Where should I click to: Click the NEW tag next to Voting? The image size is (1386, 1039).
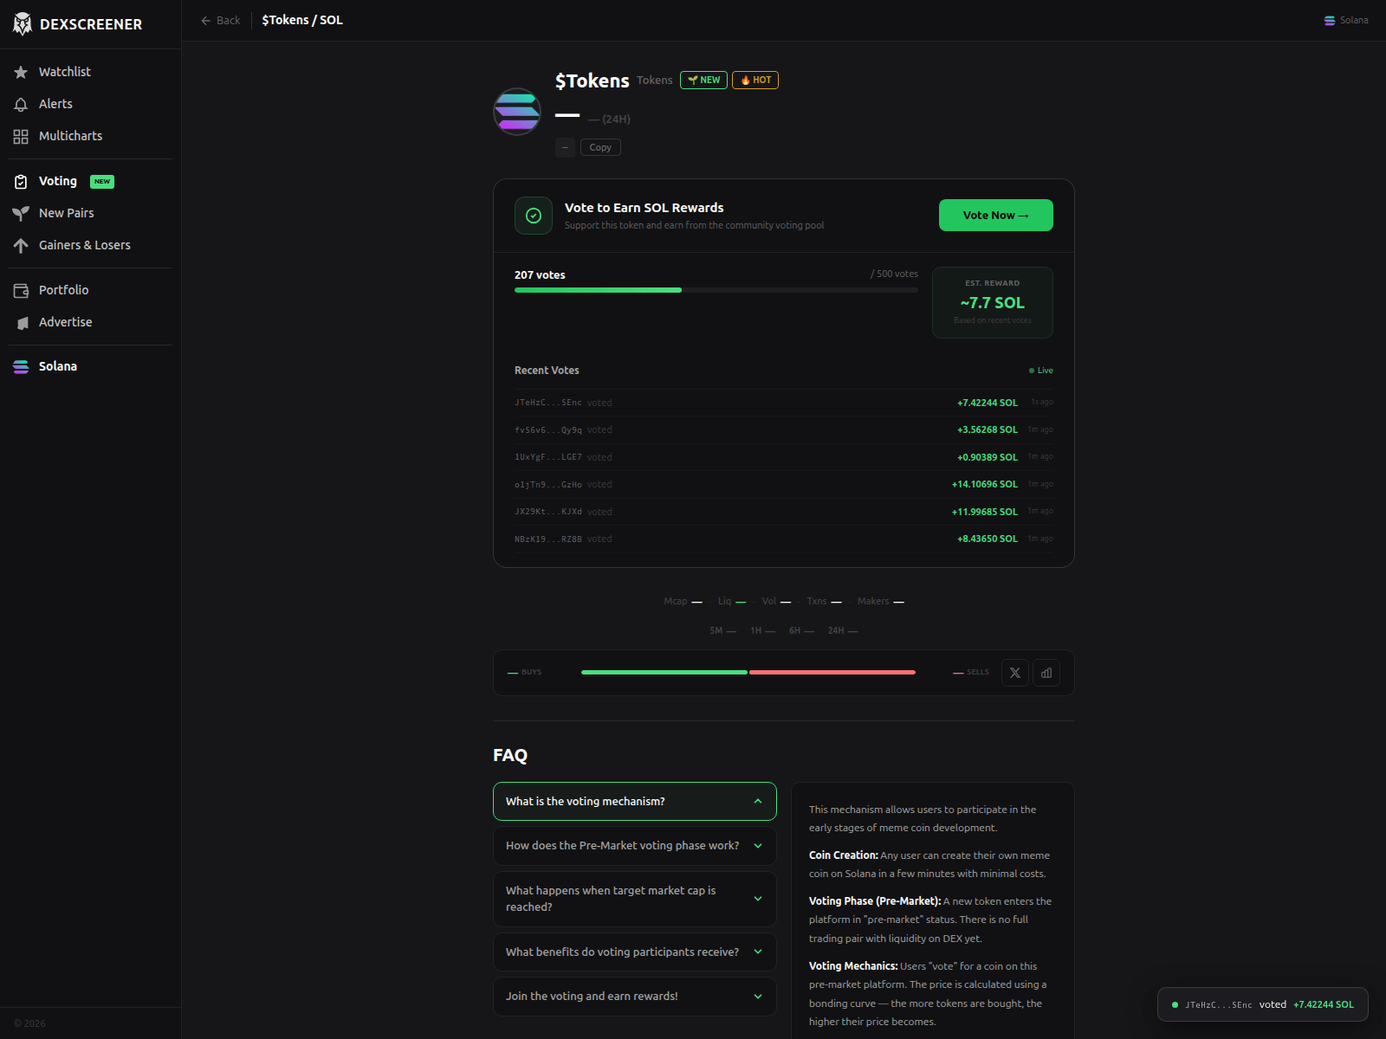[x=102, y=182]
